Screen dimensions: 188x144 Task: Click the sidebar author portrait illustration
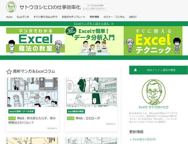(x=153, y=92)
